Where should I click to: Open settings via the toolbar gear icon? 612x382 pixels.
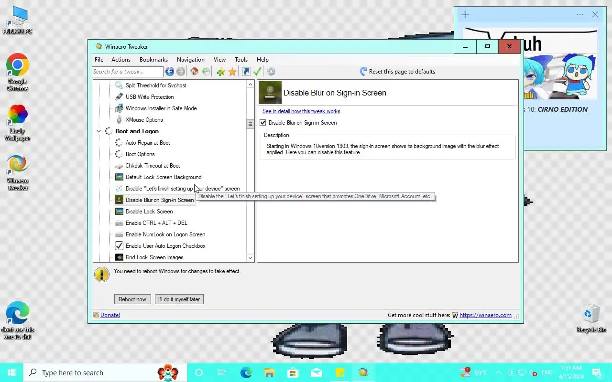tap(271, 72)
